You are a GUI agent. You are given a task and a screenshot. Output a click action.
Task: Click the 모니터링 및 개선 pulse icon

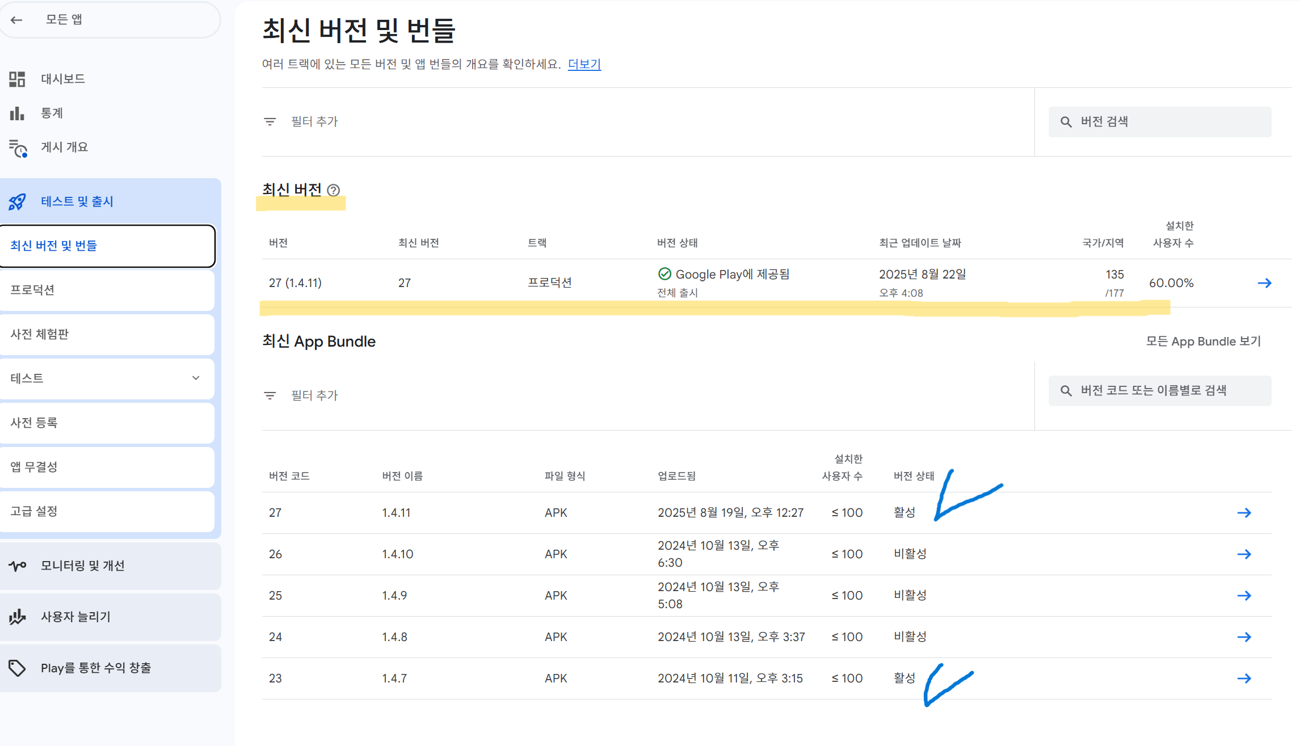(17, 566)
